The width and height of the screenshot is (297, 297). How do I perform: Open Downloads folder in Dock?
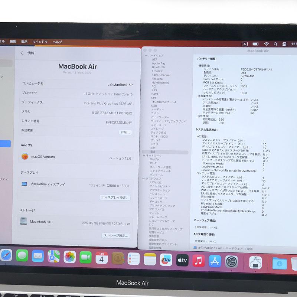click(280, 263)
